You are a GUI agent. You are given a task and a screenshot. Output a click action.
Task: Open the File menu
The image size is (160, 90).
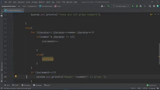pos(6,2)
